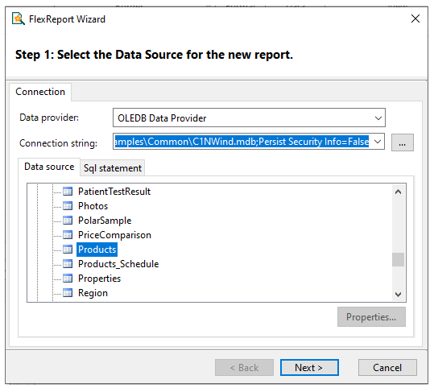Select the Region table
The image size is (434, 388).
[93, 293]
